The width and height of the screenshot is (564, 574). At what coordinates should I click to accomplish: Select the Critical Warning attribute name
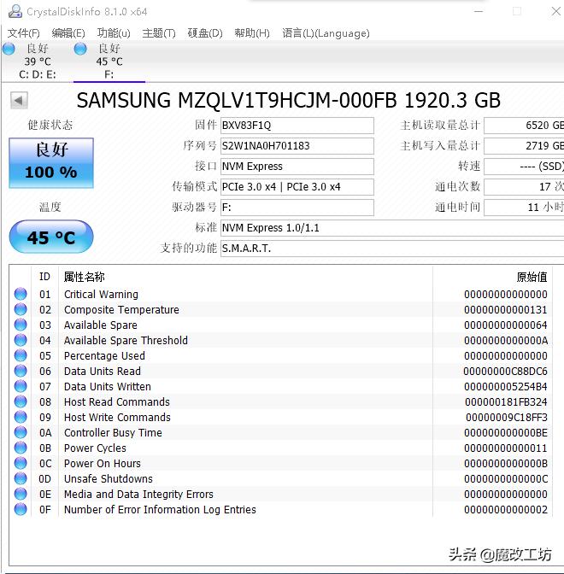pos(101,295)
